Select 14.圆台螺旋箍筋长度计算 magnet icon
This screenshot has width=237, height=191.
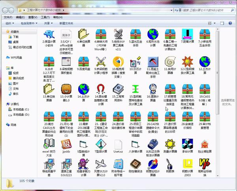[x=101, y=89]
